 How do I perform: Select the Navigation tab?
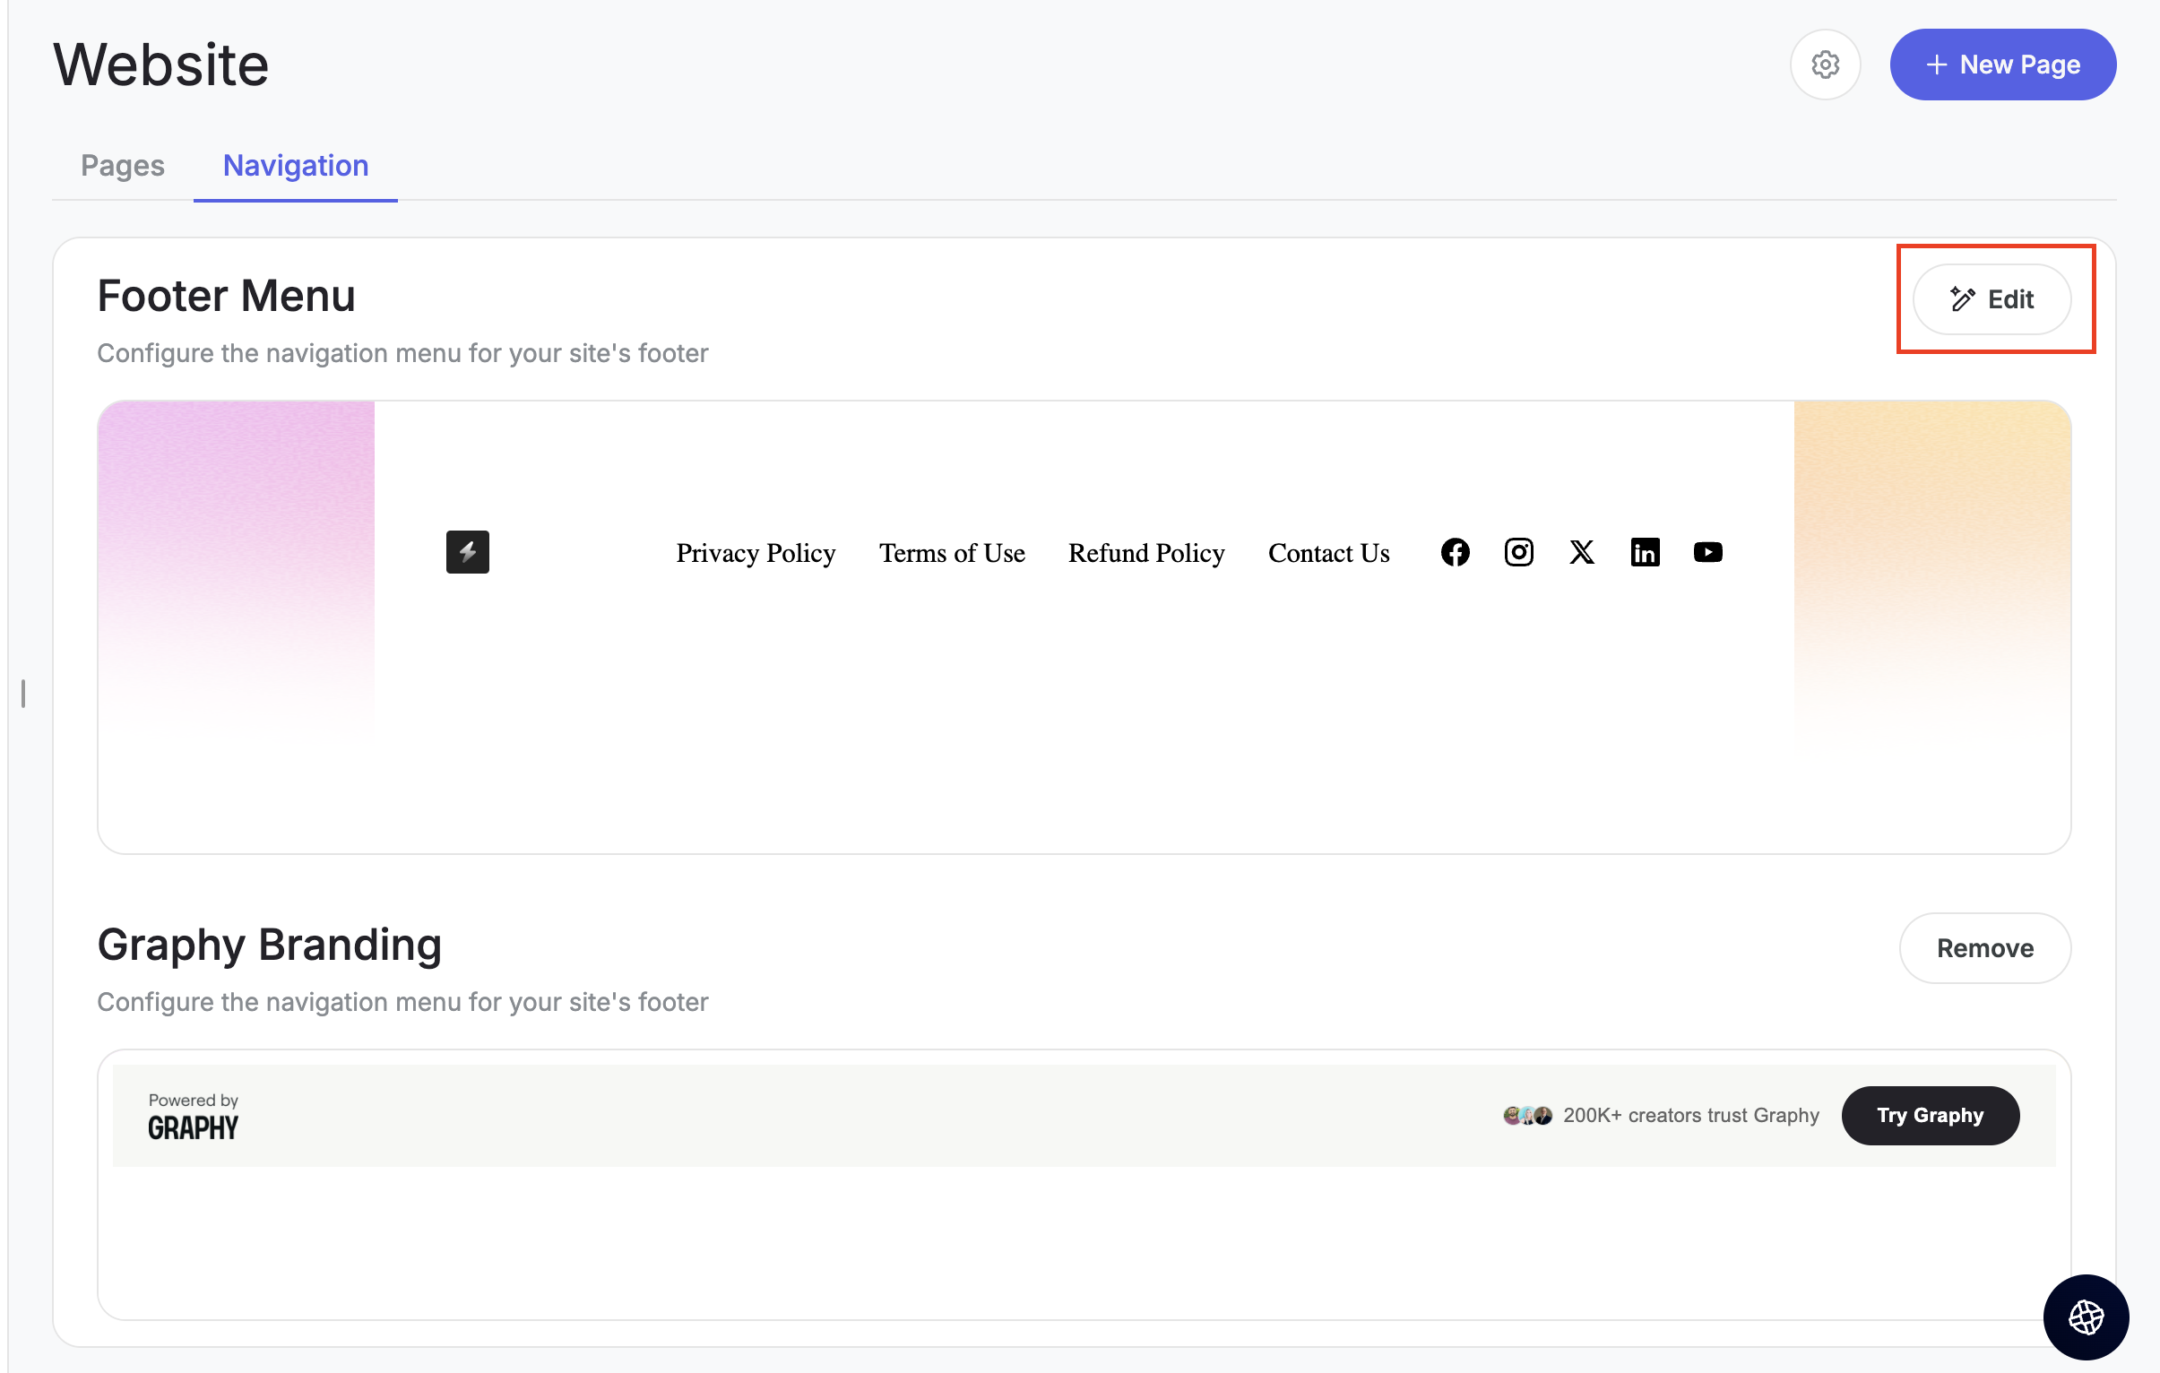click(x=295, y=166)
